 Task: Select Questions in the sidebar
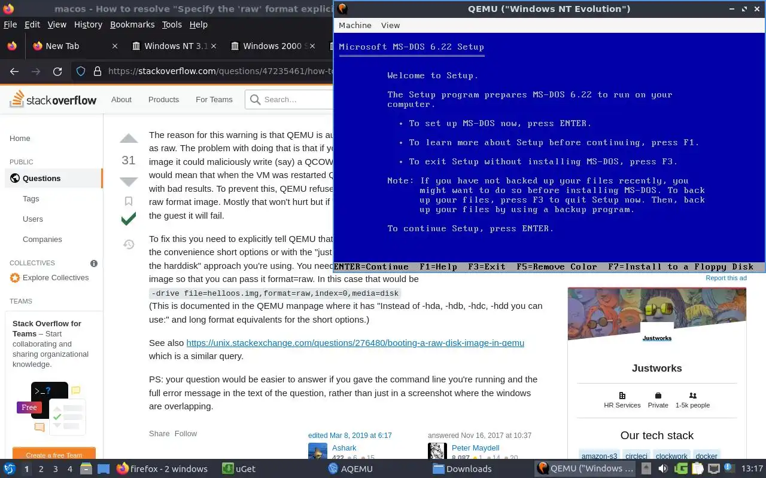coord(54,178)
